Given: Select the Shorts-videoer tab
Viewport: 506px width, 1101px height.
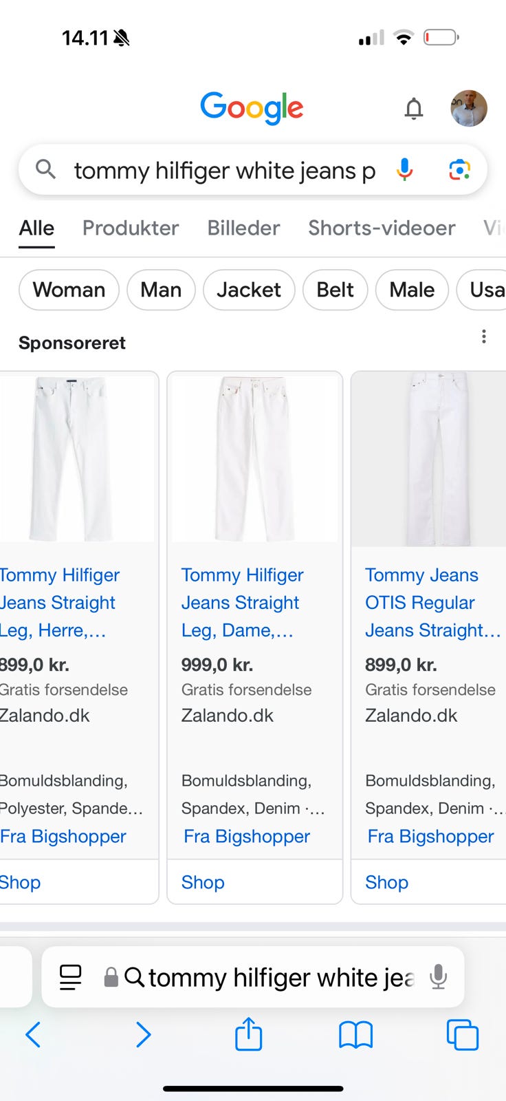Looking at the screenshot, I should [382, 228].
